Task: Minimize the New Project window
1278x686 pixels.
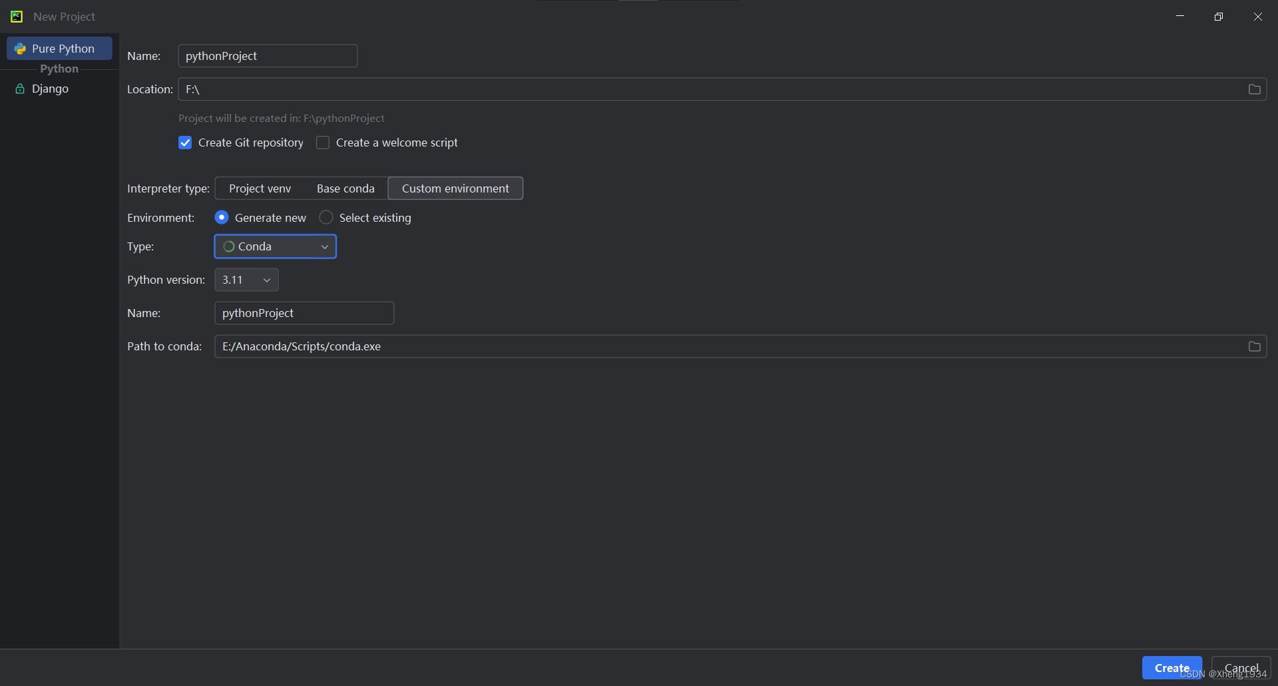Action: 1180,17
